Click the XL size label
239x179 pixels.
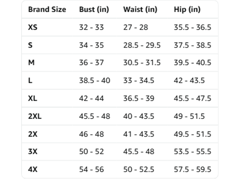pos(33,98)
